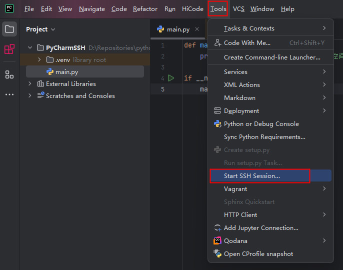Open the Structure tool window icon

click(x=9, y=74)
